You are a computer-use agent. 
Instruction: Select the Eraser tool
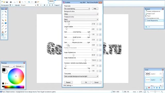click(6, 26)
